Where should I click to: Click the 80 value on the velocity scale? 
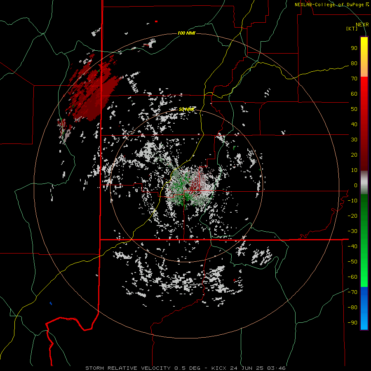tap(354, 63)
